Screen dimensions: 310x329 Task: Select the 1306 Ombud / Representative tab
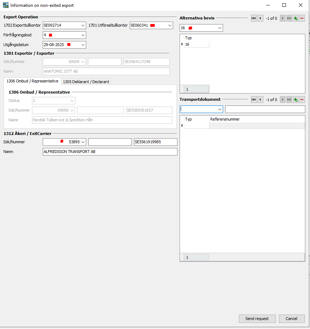[x=32, y=81]
